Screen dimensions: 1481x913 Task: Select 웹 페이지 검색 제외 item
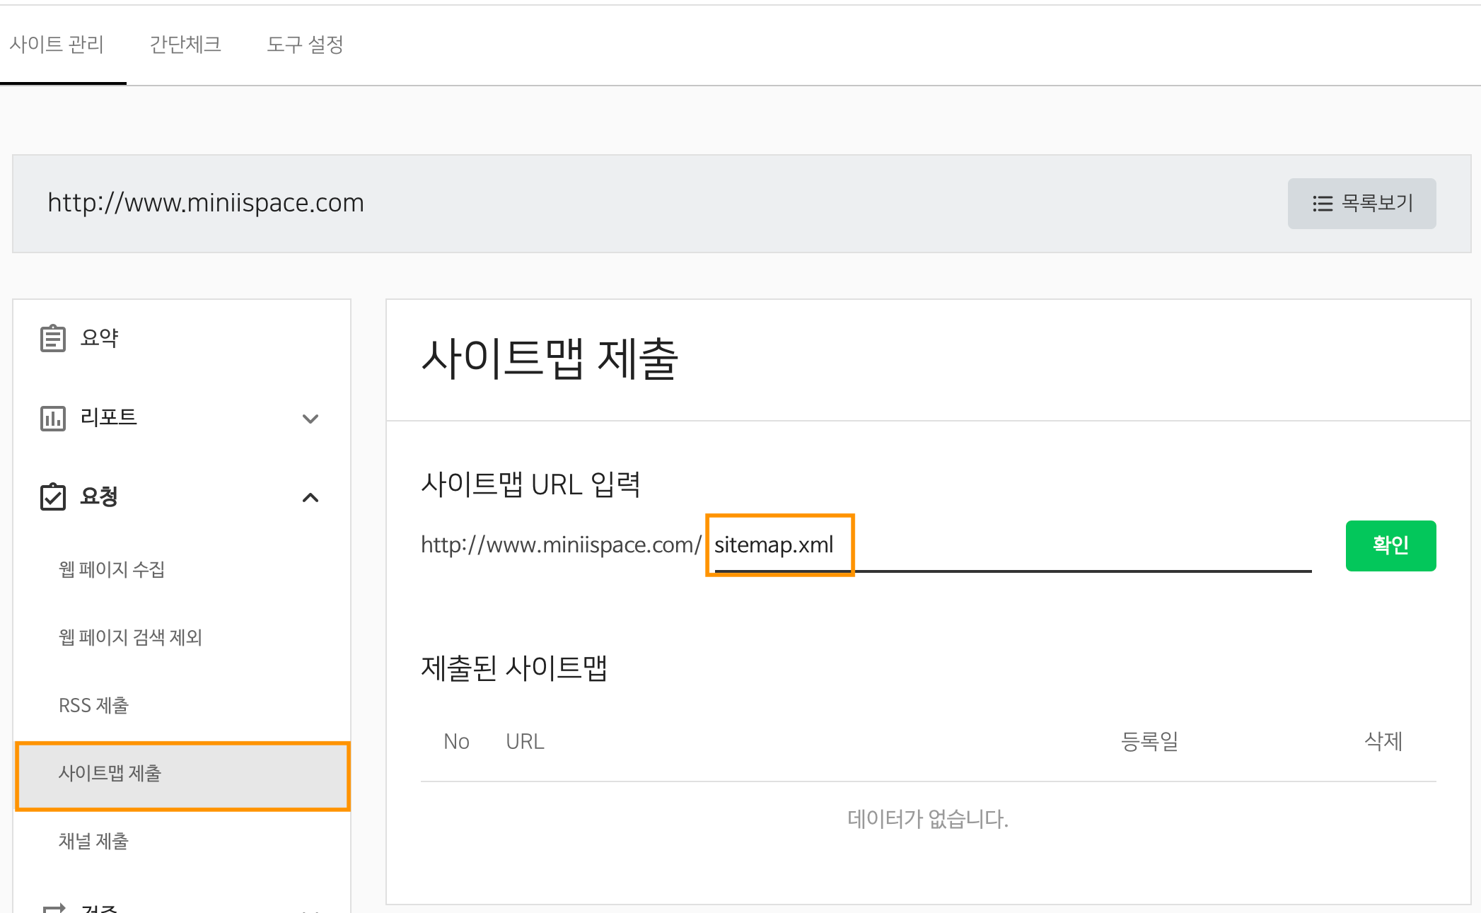tap(130, 637)
